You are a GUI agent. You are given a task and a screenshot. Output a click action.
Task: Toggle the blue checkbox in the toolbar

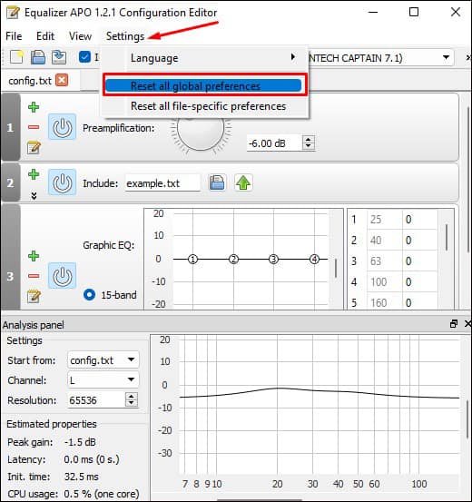point(84,57)
